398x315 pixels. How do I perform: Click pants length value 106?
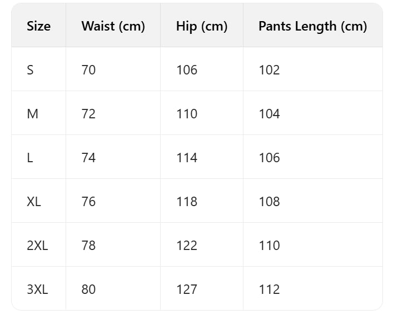point(269,158)
